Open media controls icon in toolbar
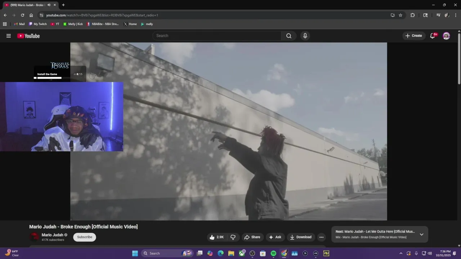461x259 pixels. pyautogui.click(x=438, y=15)
